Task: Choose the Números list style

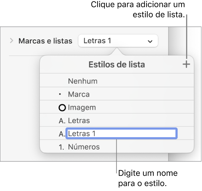Action: click(84, 147)
